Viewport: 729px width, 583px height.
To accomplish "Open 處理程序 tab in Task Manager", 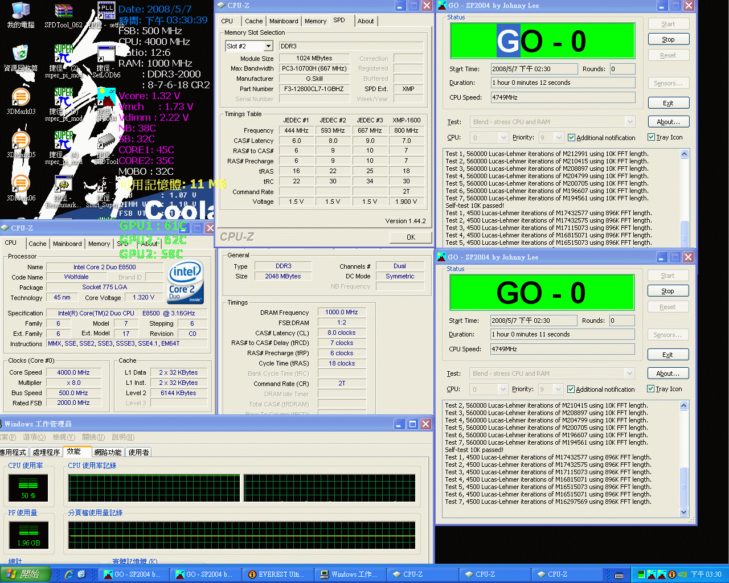I will (47, 452).
